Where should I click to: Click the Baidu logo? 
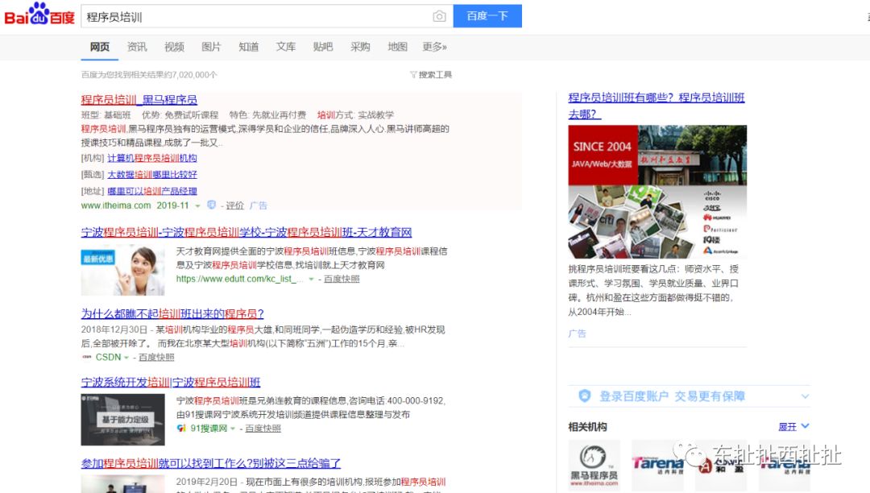click(x=39, y=14)
